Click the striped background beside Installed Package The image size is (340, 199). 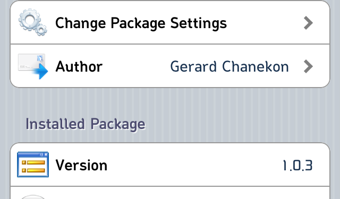239,124
